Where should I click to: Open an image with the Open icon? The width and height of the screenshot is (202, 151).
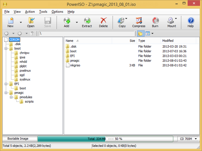click(x=31, y=21)
